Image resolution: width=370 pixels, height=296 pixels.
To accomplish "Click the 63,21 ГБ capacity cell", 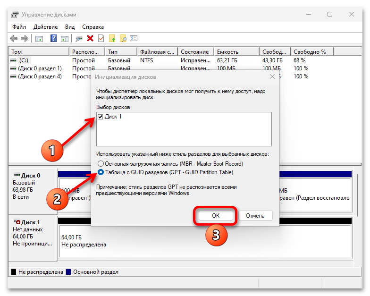I will tap(227, 60).
